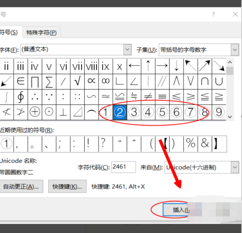This screenshot has width=242, height=233.
Task: Pick the n-ary product symbol
Action: (35, 82)
